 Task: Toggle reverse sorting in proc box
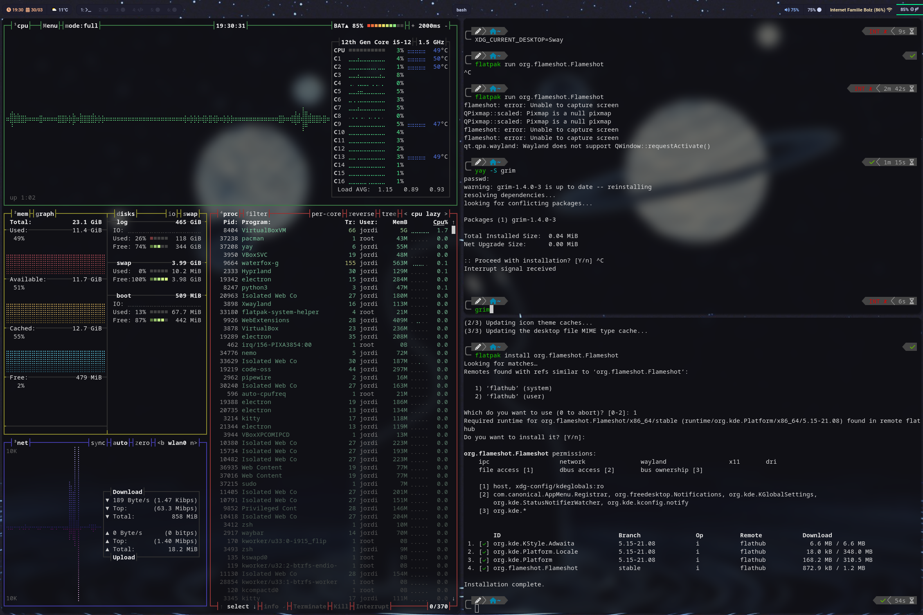pyautogui.click(x=361, y=214)
